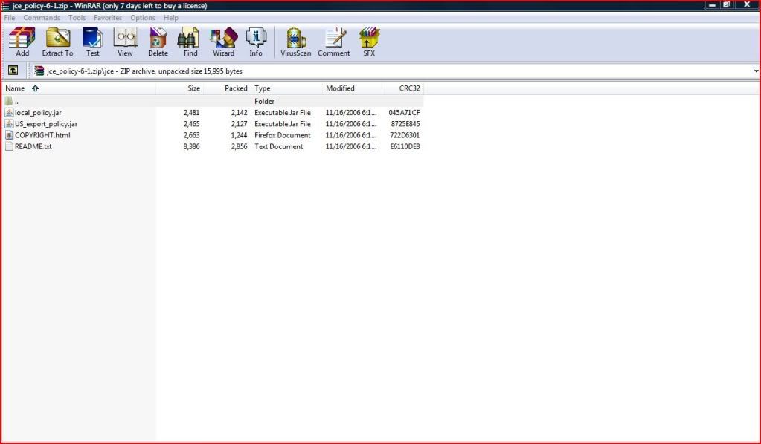Run the Test archive tool
Image resolution: width=761 pixels, height=444 pixels.
coord(93,42)
